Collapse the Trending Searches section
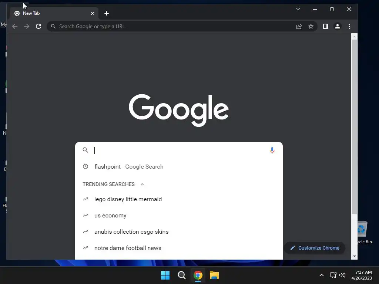The height and width of the screenshot is (284, 379). (x=142, y=184)
